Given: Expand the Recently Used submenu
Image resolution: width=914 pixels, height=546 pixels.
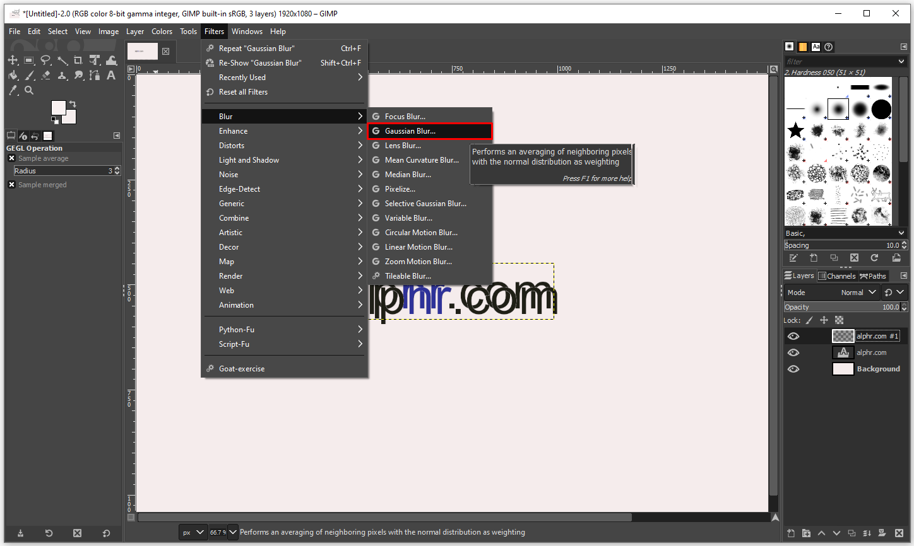Looking at the screenshot, I should coord(284,78).
